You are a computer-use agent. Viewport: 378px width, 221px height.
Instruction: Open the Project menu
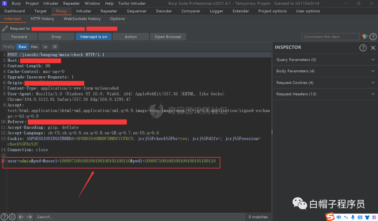pos(32,3)
